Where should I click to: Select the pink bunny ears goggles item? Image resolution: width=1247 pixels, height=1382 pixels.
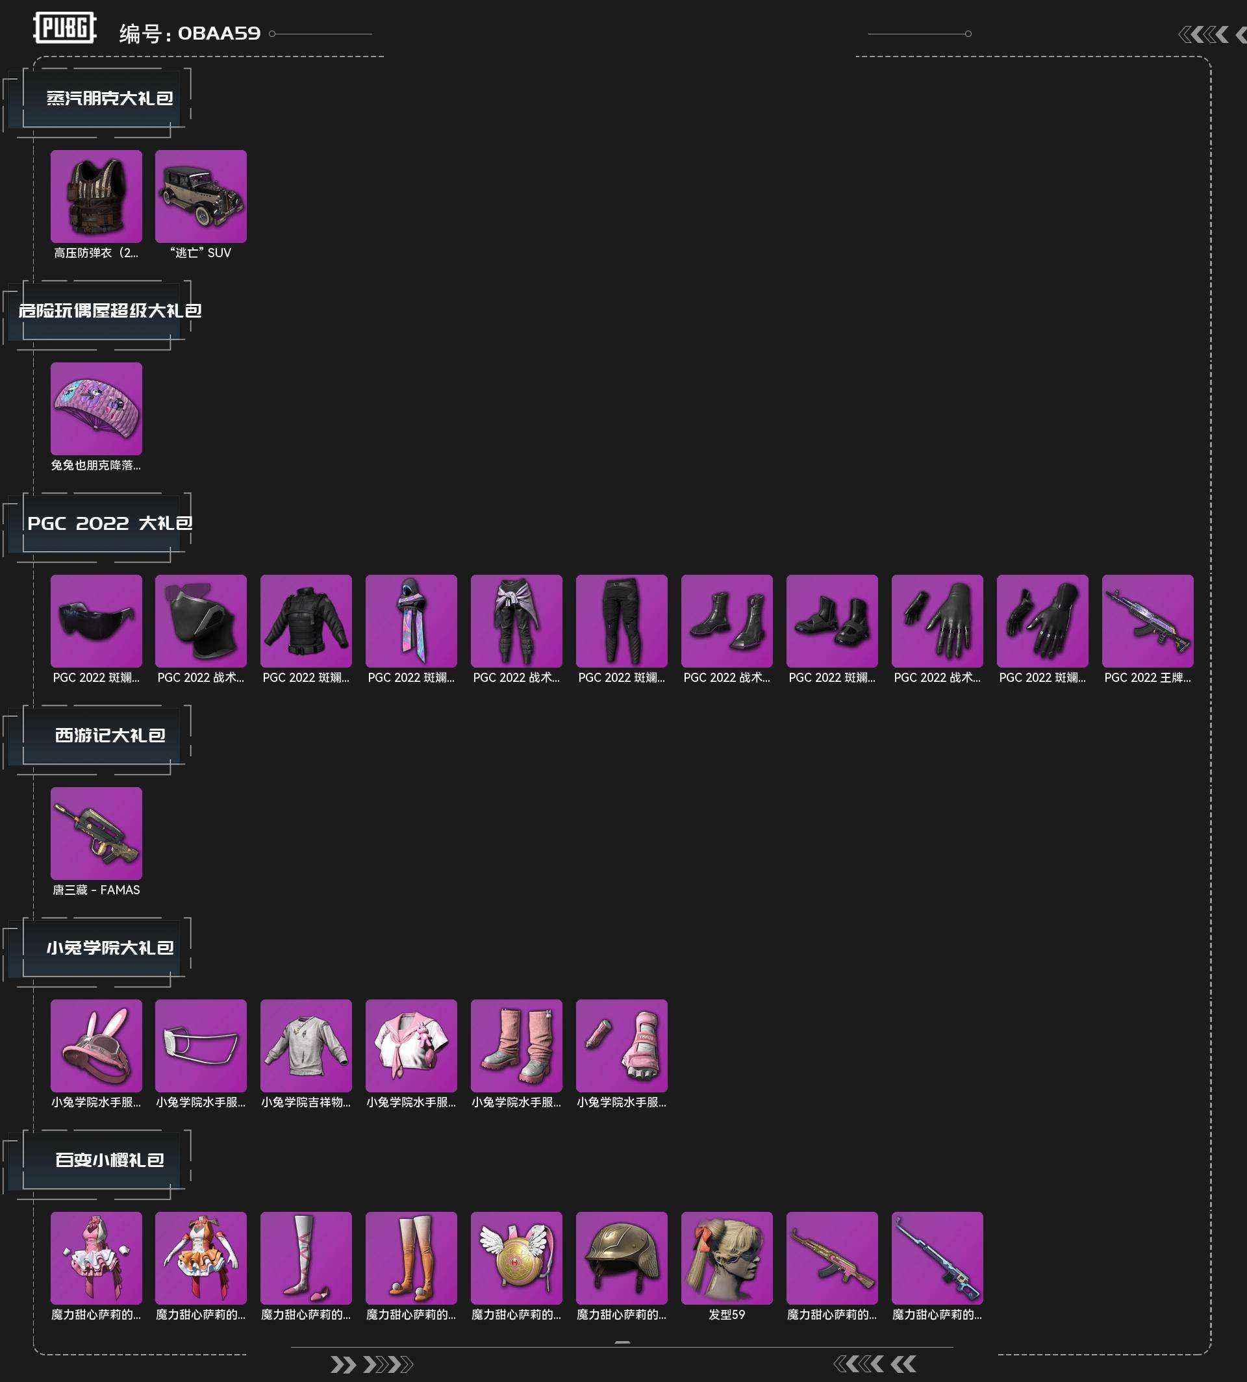coord(96,1046)
